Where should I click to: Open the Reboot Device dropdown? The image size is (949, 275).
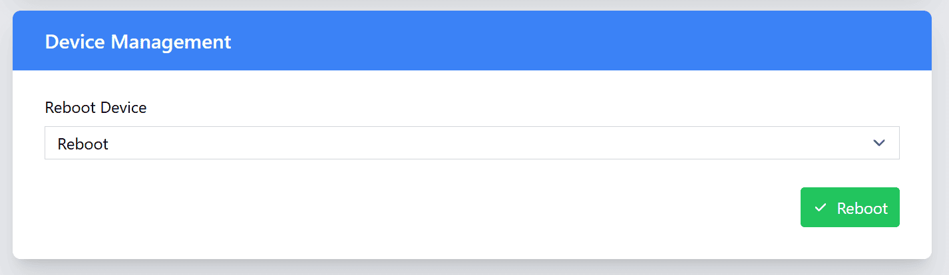click(x=471, y=143)
